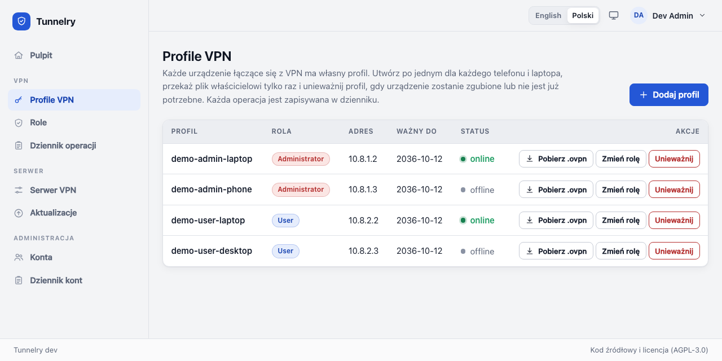Open the Pulpit dashboard page
Viewport: 722px width, 361px height.
tap(74, 55)
